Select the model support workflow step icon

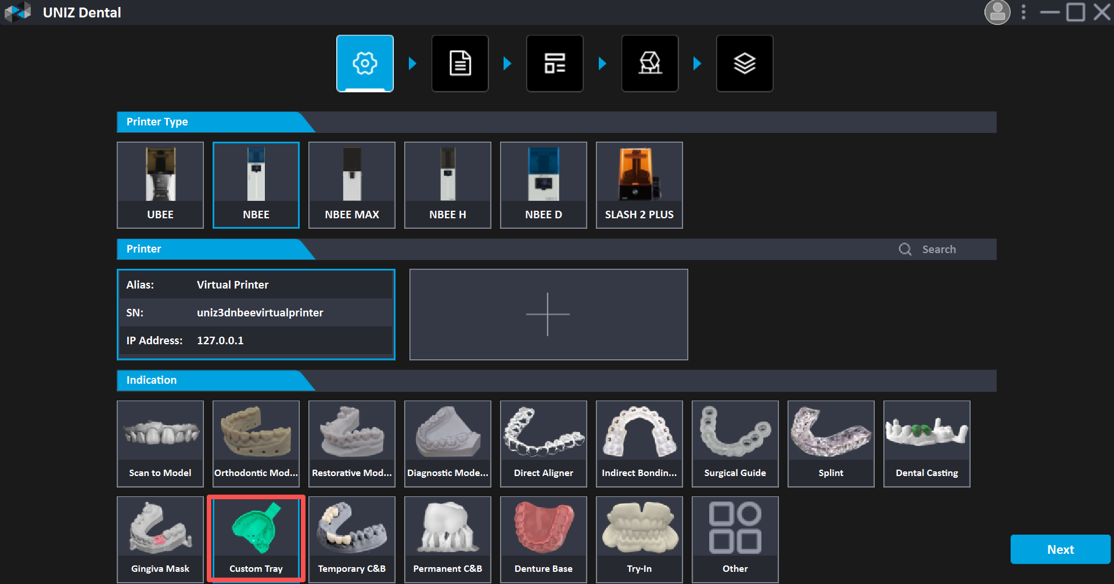click(650, 63)
